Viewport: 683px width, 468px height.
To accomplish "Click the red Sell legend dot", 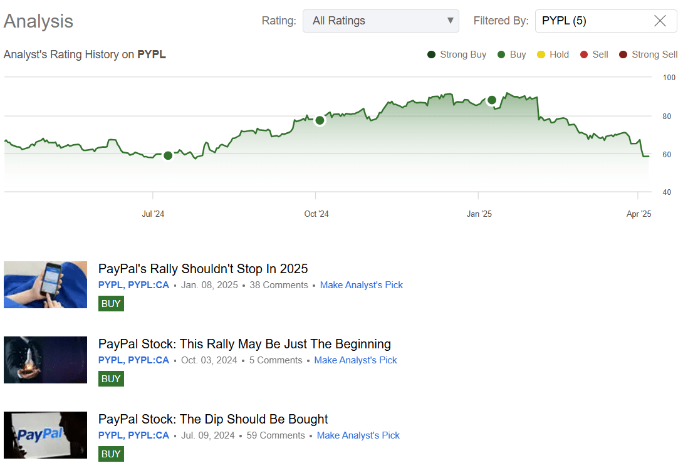I will tap(583, 55).
